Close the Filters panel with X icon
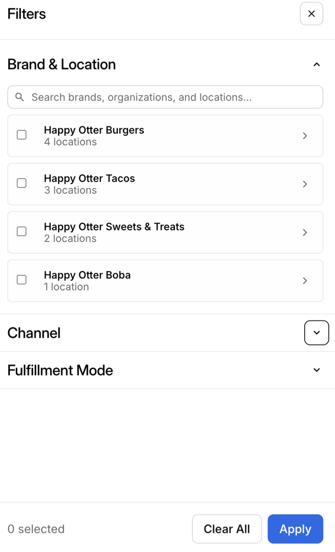 click(x=311, y=14)
